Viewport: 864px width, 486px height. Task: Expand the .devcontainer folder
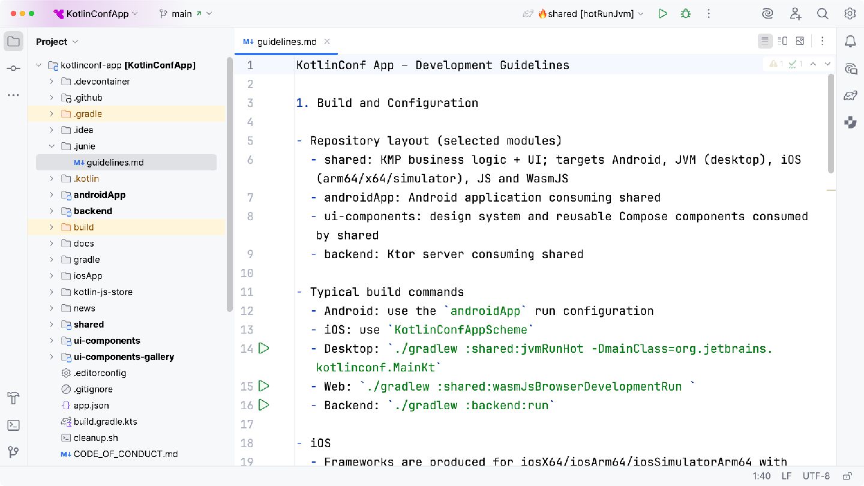click(52, 82)
